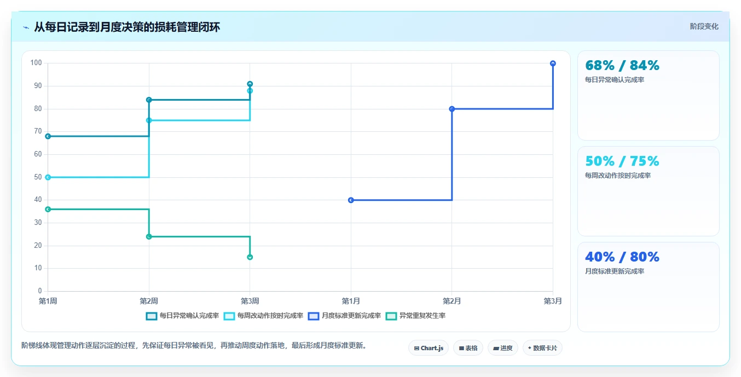741x377 pixels.
Task: Open the 40% / 80% stat card
Action: click(x=649, y=287)
